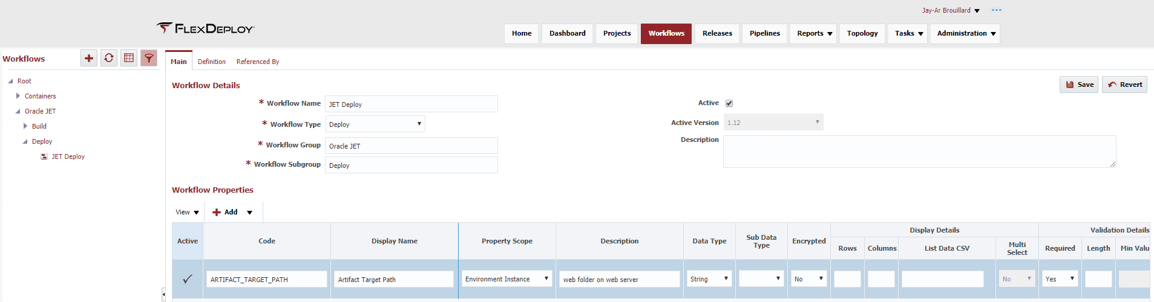
Task: Open the Administration dropdown menu
Action: 965,33
